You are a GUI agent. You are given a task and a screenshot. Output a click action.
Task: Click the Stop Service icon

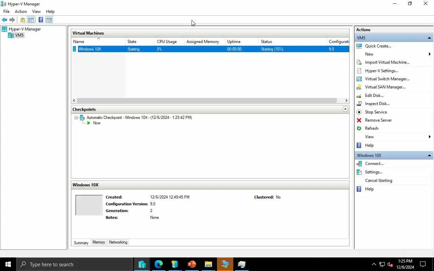tap(359, 112)
